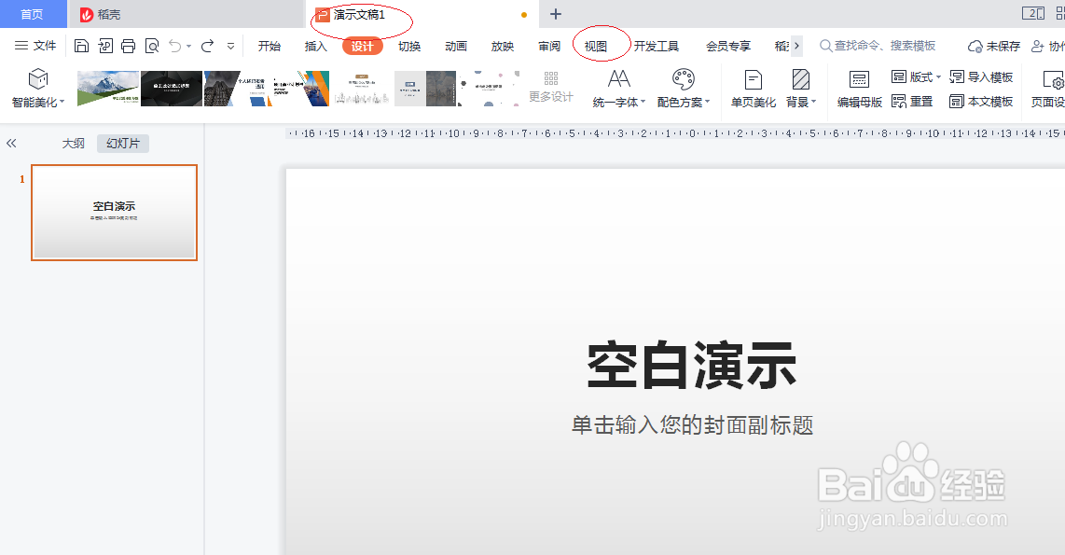Image resolution: width=1065 pixels, height=555 pixels.
Task: Select slide 1 thumbnail in the panel
Action: 114,213
